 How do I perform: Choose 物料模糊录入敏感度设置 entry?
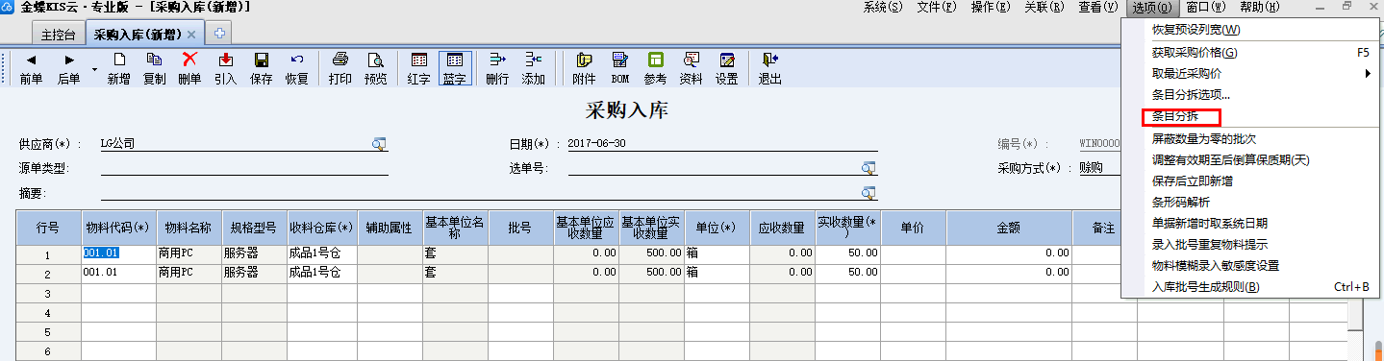pyautogui.click(x=1251, y=266)
